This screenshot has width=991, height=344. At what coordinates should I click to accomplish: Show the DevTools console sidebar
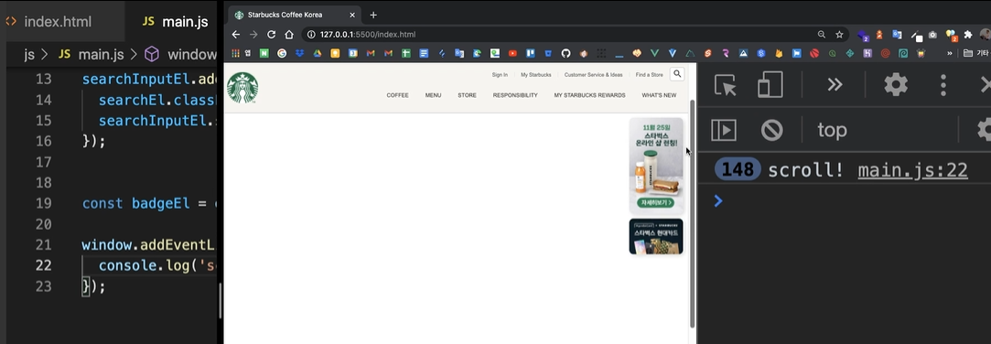(724, 130)
